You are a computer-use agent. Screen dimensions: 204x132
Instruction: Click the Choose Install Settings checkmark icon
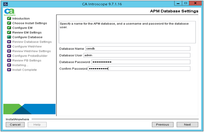9,23
